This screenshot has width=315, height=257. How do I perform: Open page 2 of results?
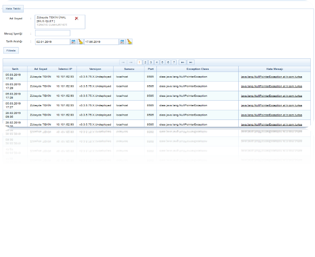pyautogui.click(x=145, y=63)
